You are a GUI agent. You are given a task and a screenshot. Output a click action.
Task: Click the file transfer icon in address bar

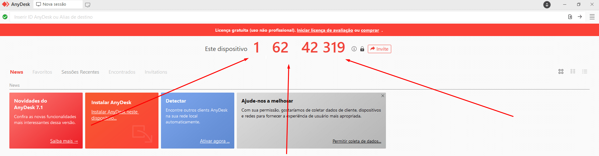click(570, 17)
